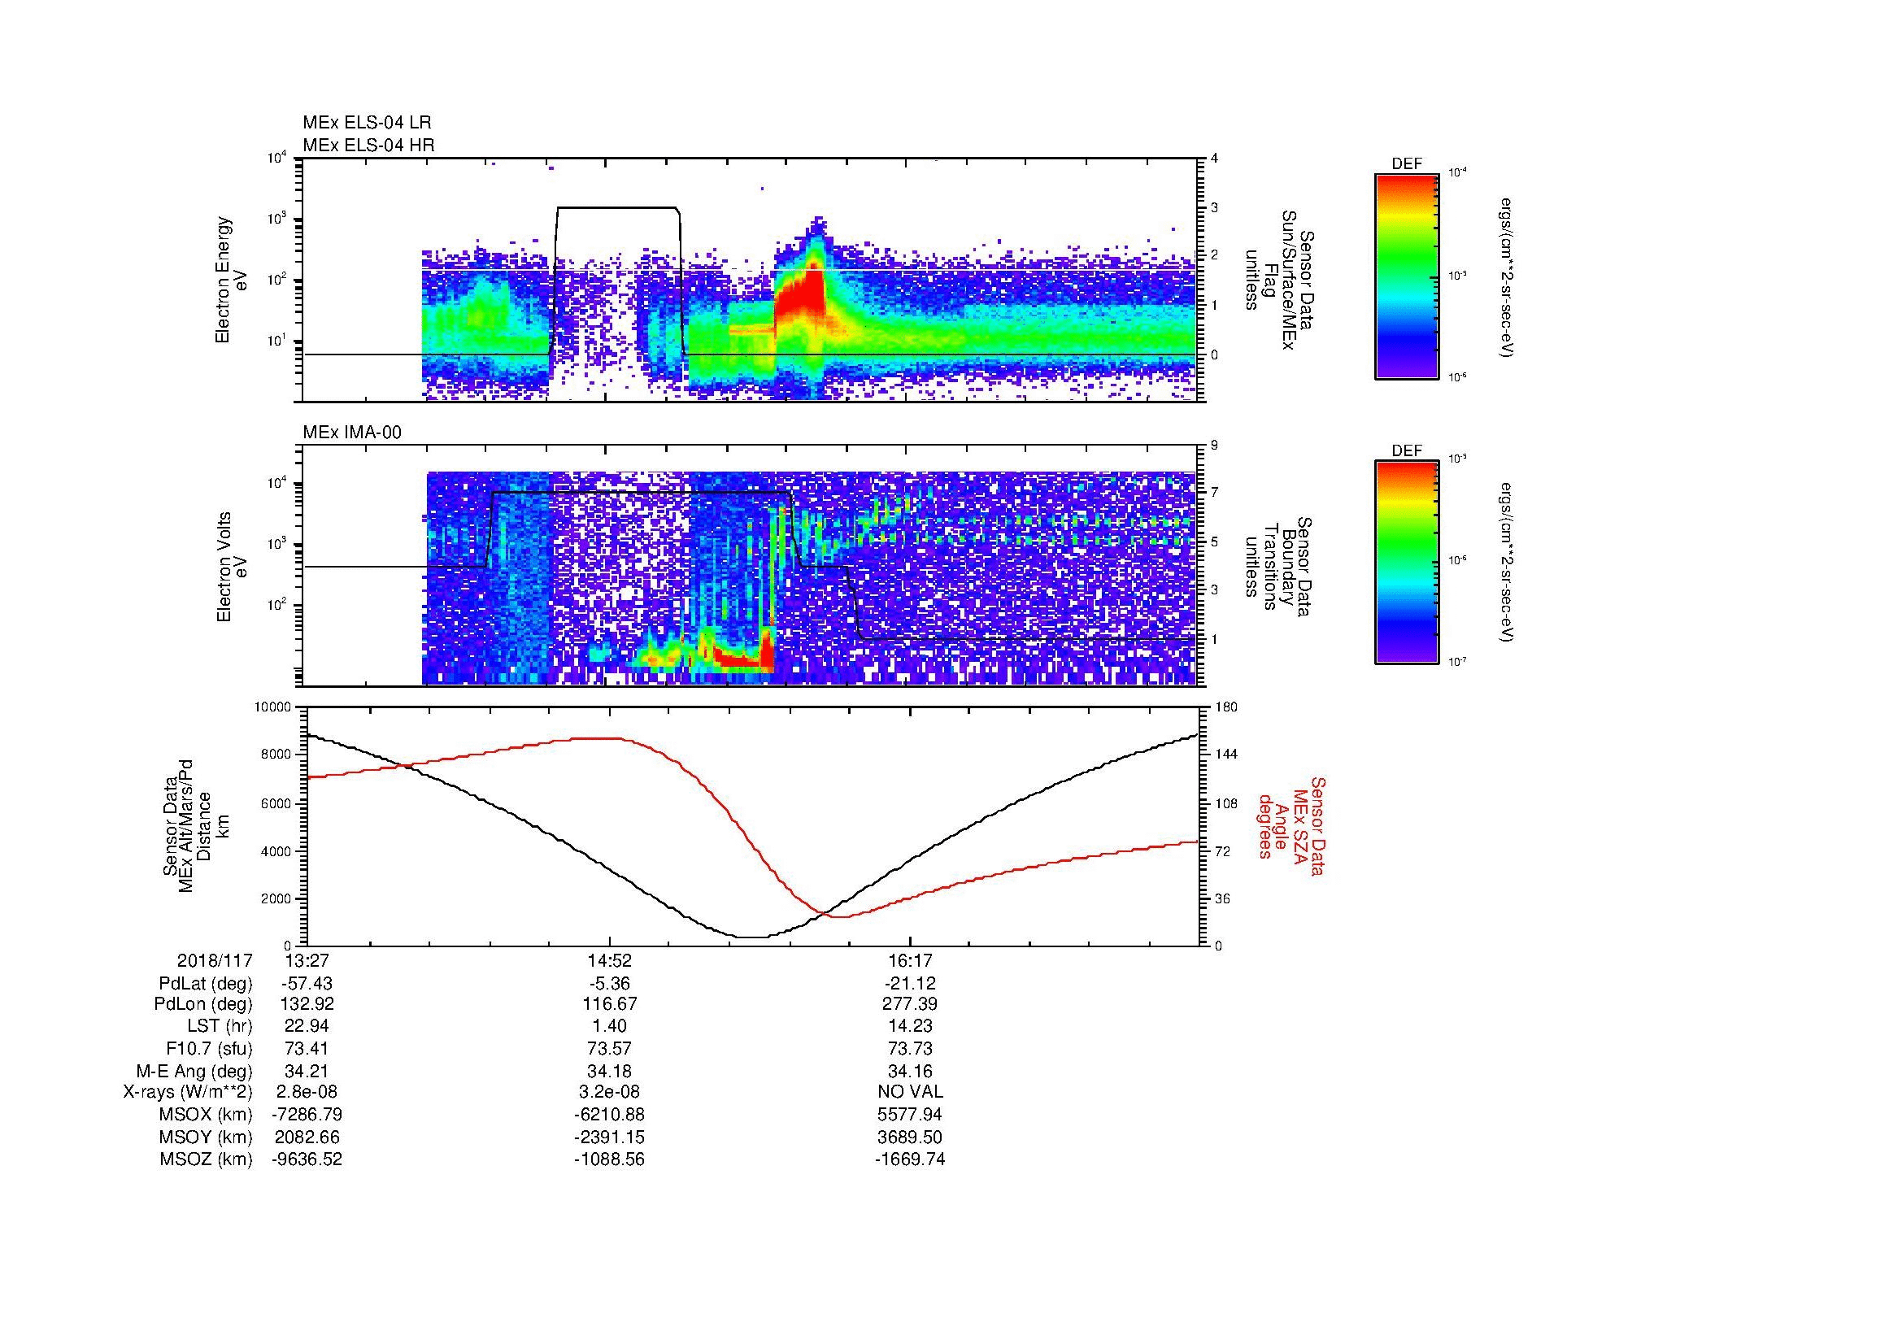Click the 'MEx ELS-04 LR' panel title
Image resolution: width=1902 pixels, height=1344 pixels.
(x=367, y=123)
